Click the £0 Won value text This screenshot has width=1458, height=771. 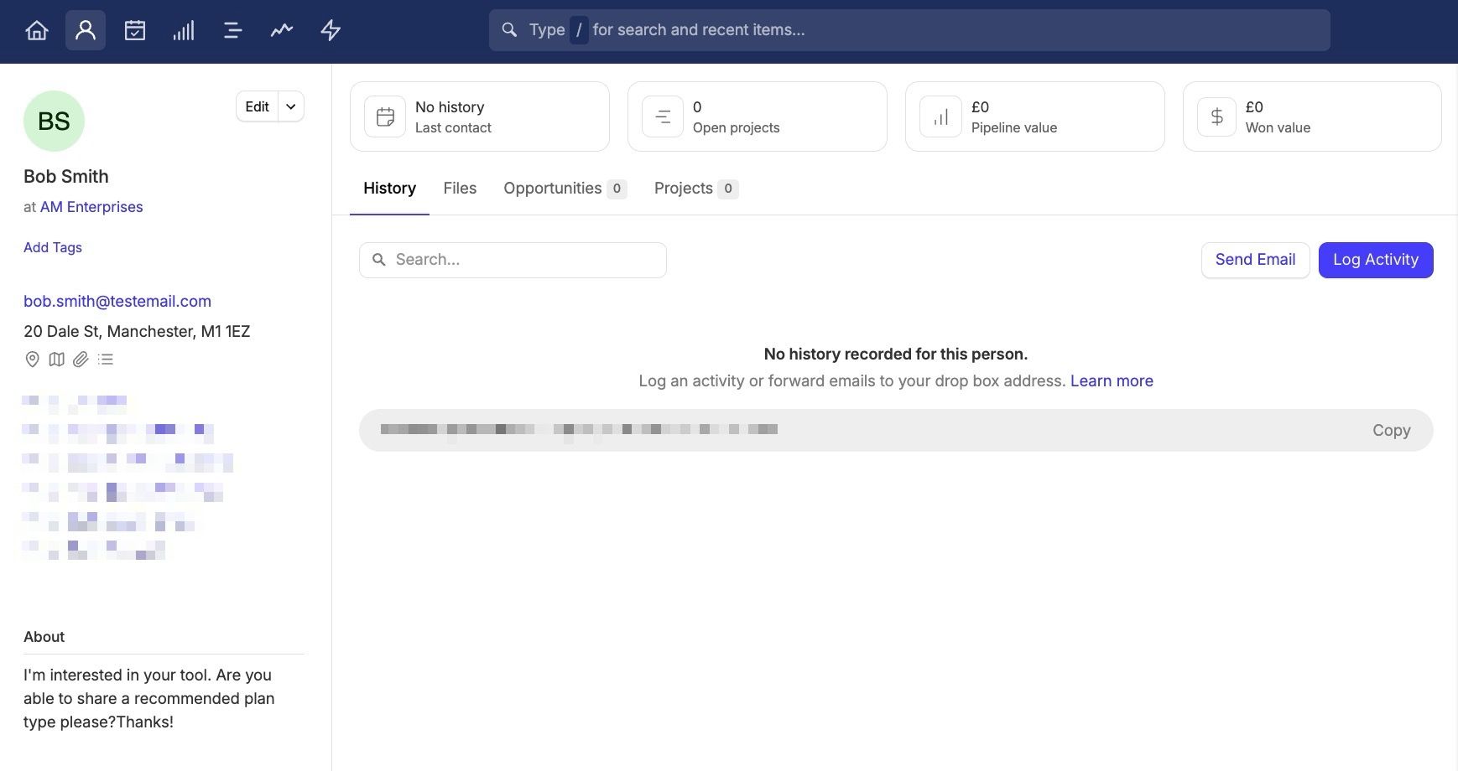click(x=1278, y=116)
